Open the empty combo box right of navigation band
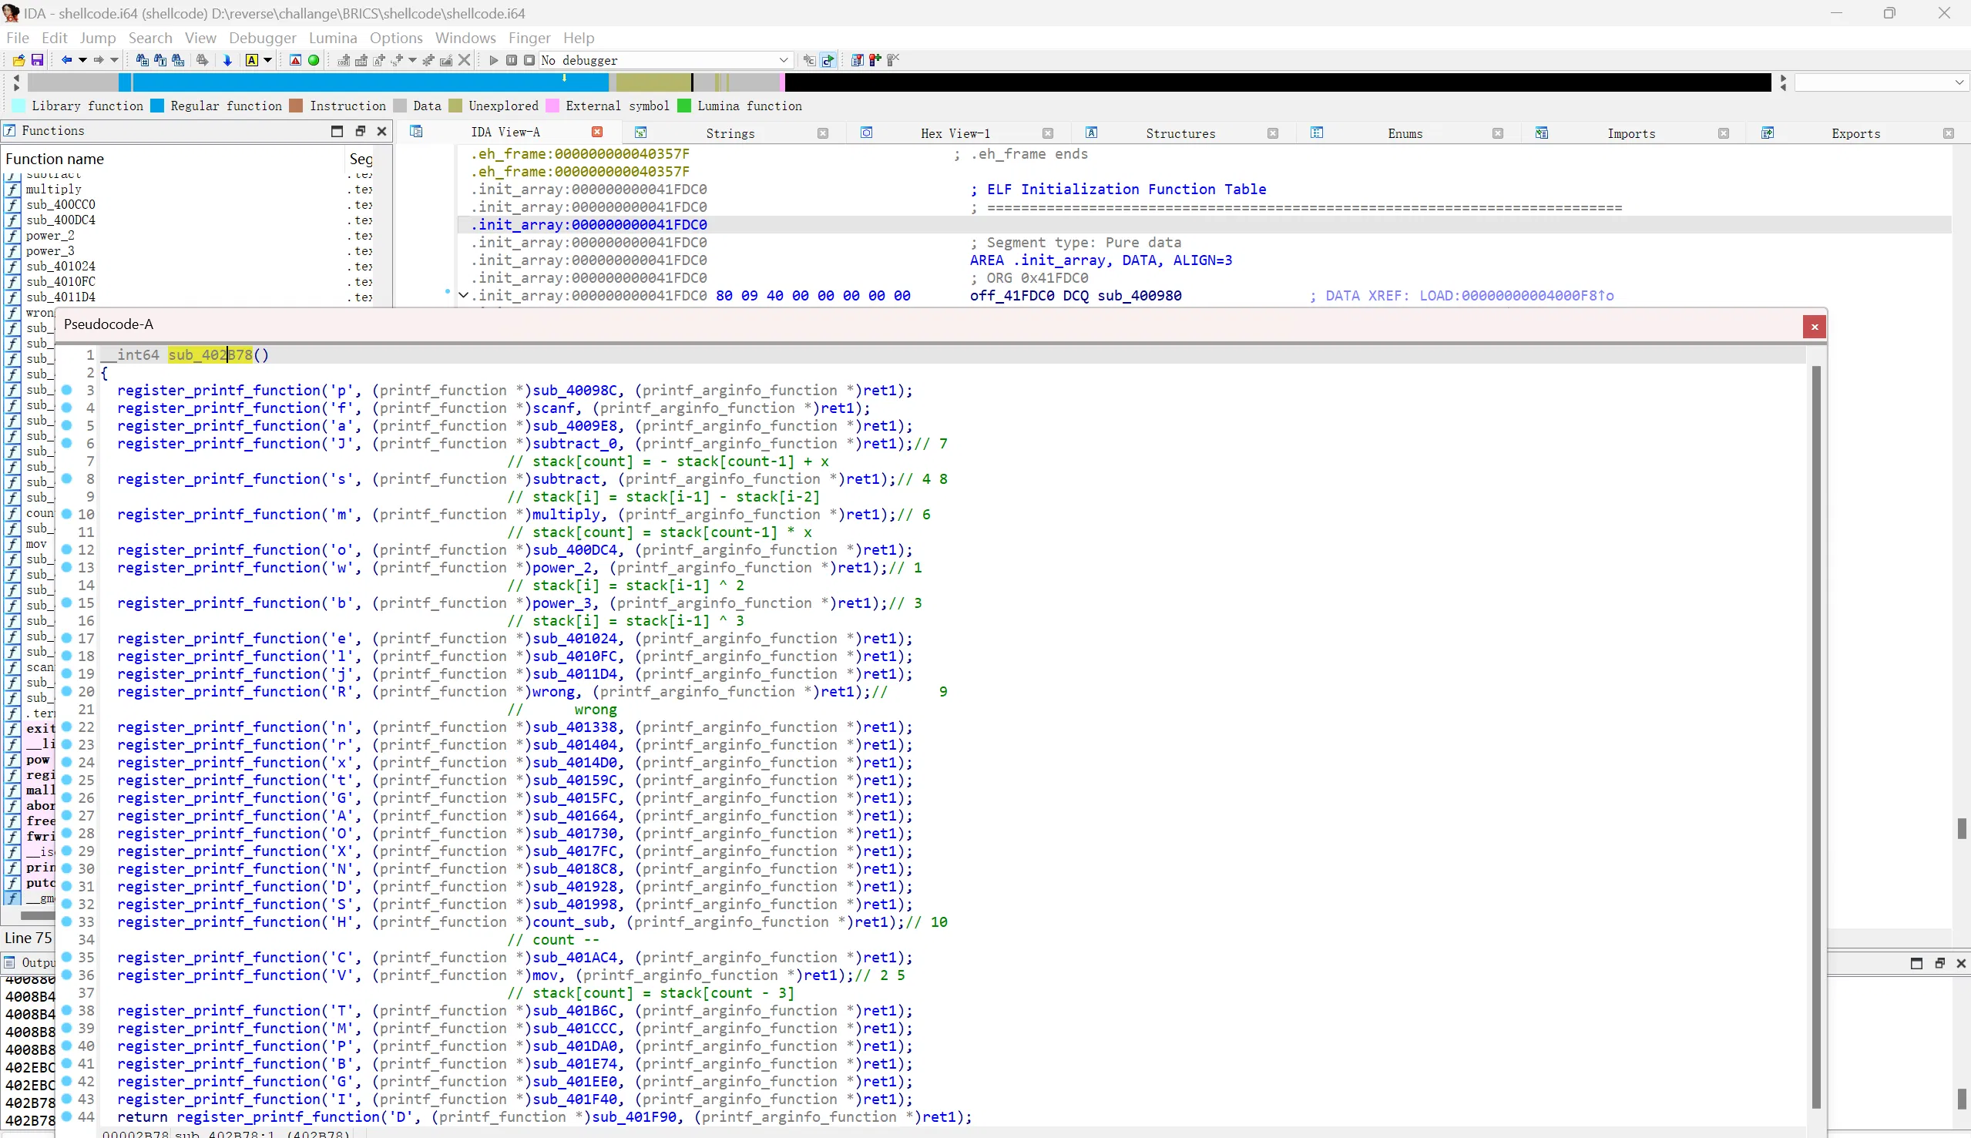The width and height of the screenshot is (1971, 1138). 1881,82
